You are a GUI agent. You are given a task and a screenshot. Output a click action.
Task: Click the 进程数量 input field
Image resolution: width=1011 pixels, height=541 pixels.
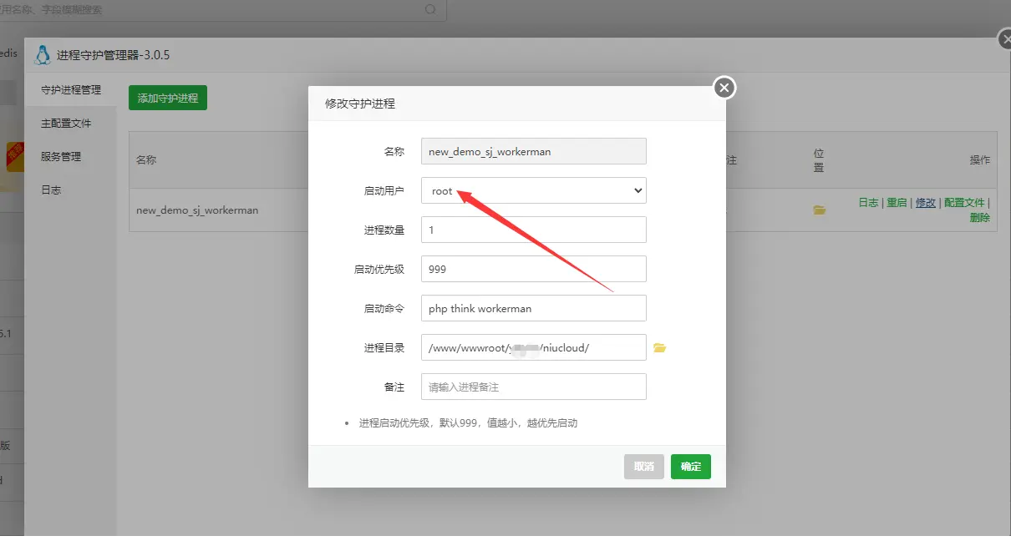pyautogui.click(x=533, y=230)
